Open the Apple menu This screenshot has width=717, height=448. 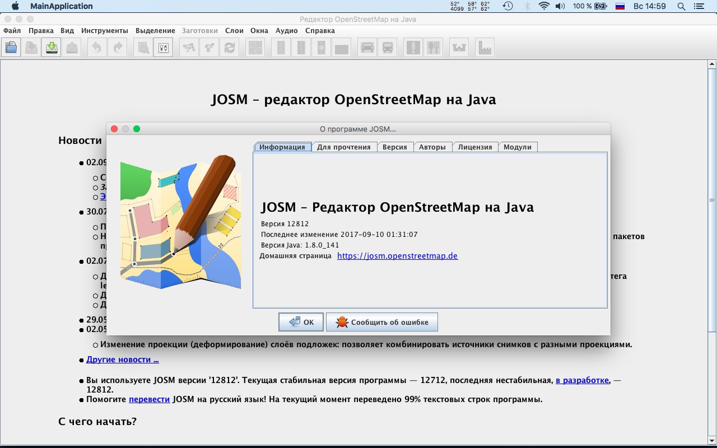(15, 6)
